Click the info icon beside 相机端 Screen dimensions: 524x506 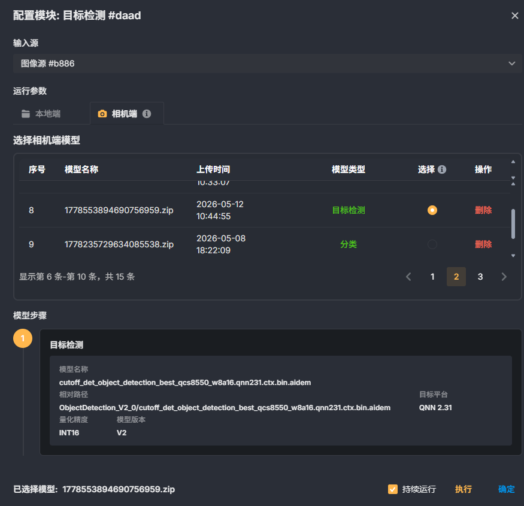point(147,114)
